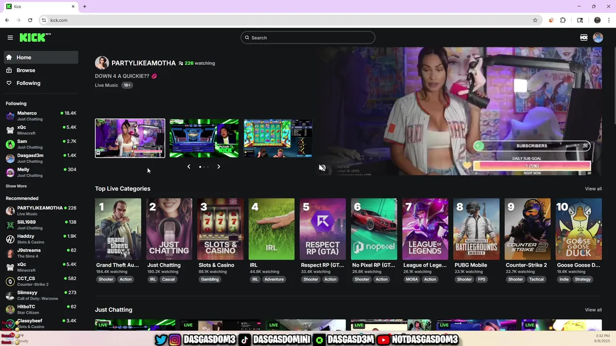The width and height of the screenshot is (616, 346).
Task: Click the KICK logo
Action: (35, 37)
